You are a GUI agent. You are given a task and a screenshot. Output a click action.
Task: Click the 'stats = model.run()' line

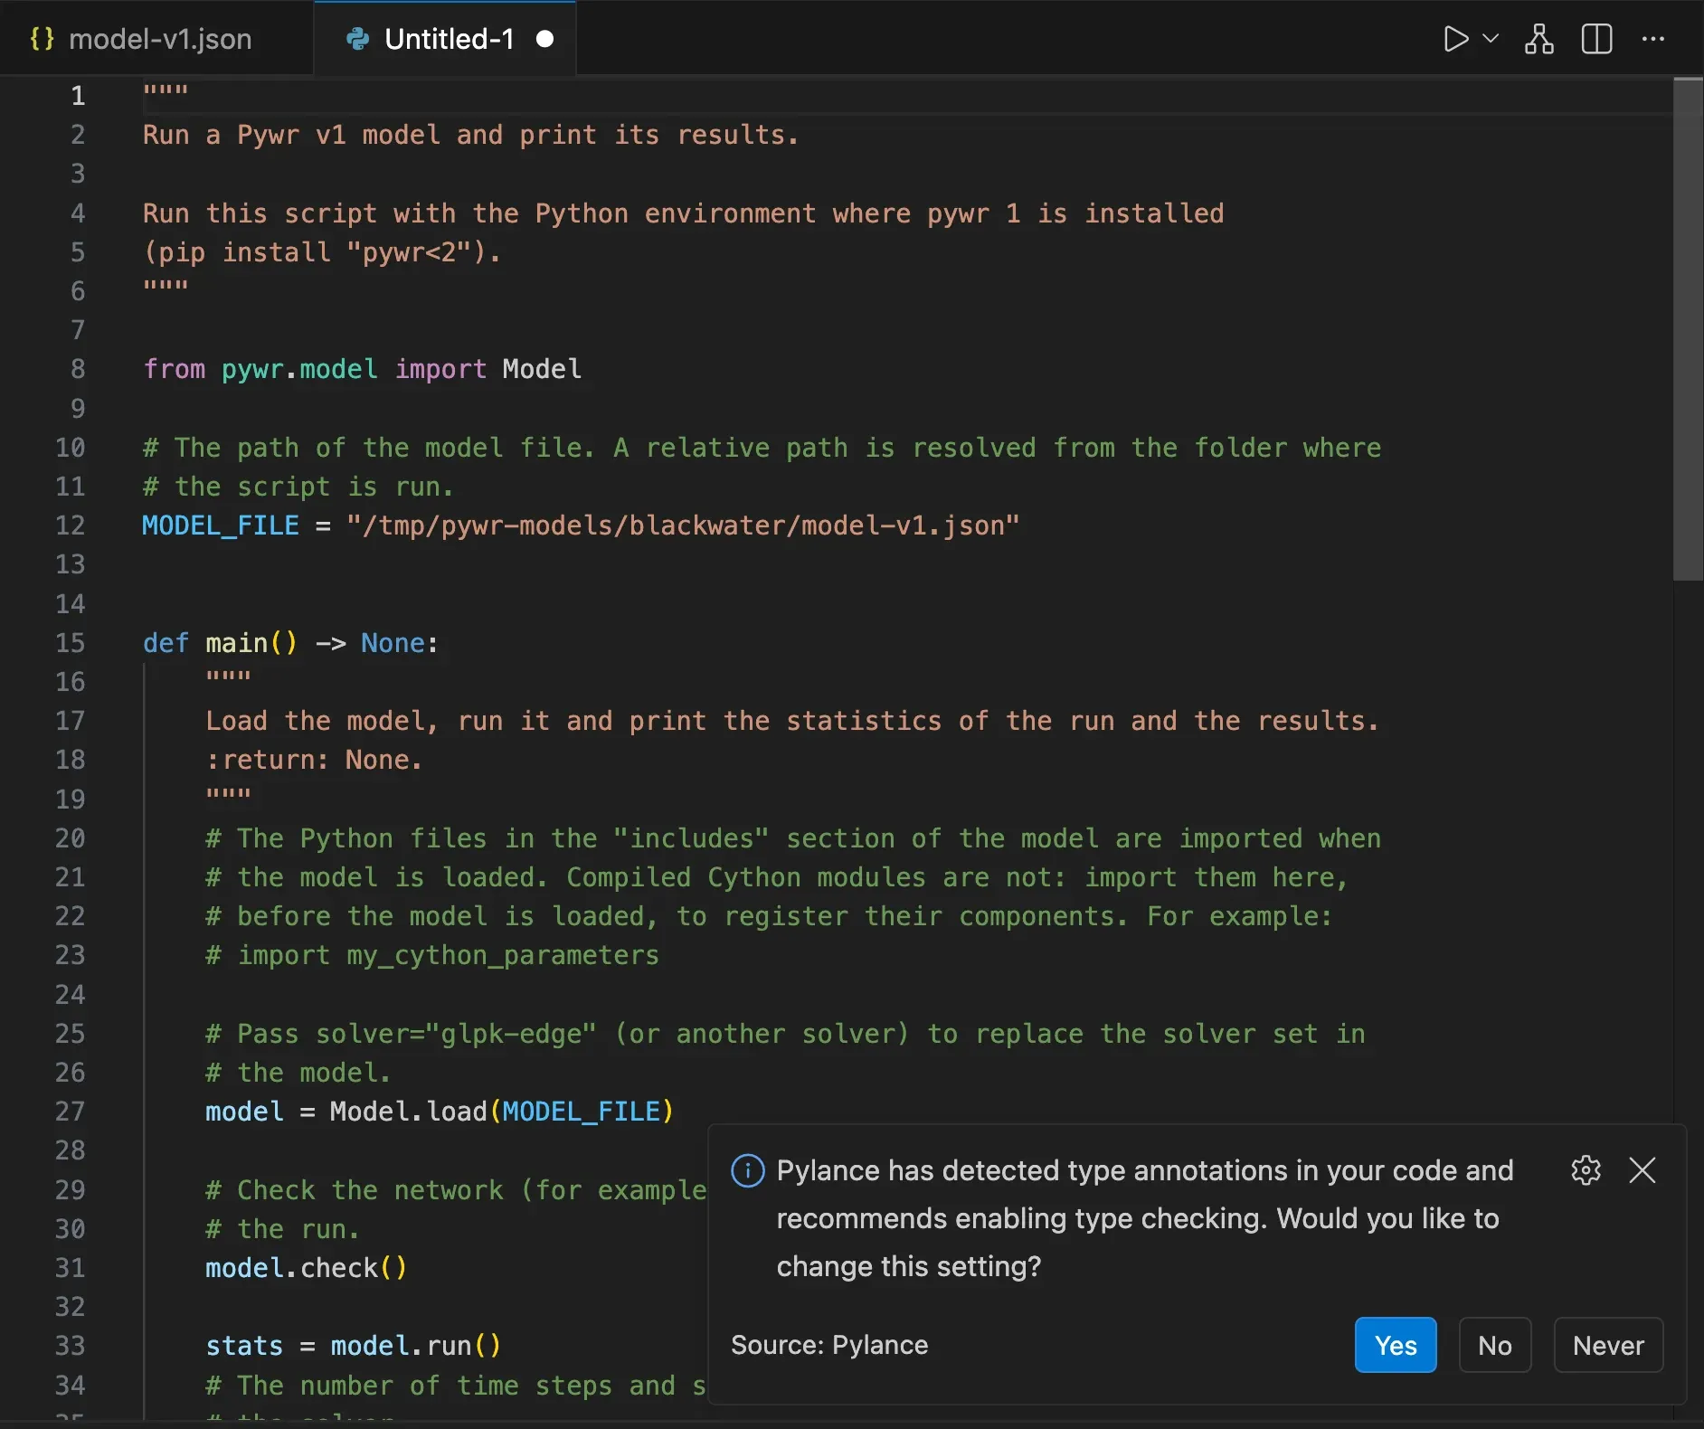click(x=353, y=1346)
